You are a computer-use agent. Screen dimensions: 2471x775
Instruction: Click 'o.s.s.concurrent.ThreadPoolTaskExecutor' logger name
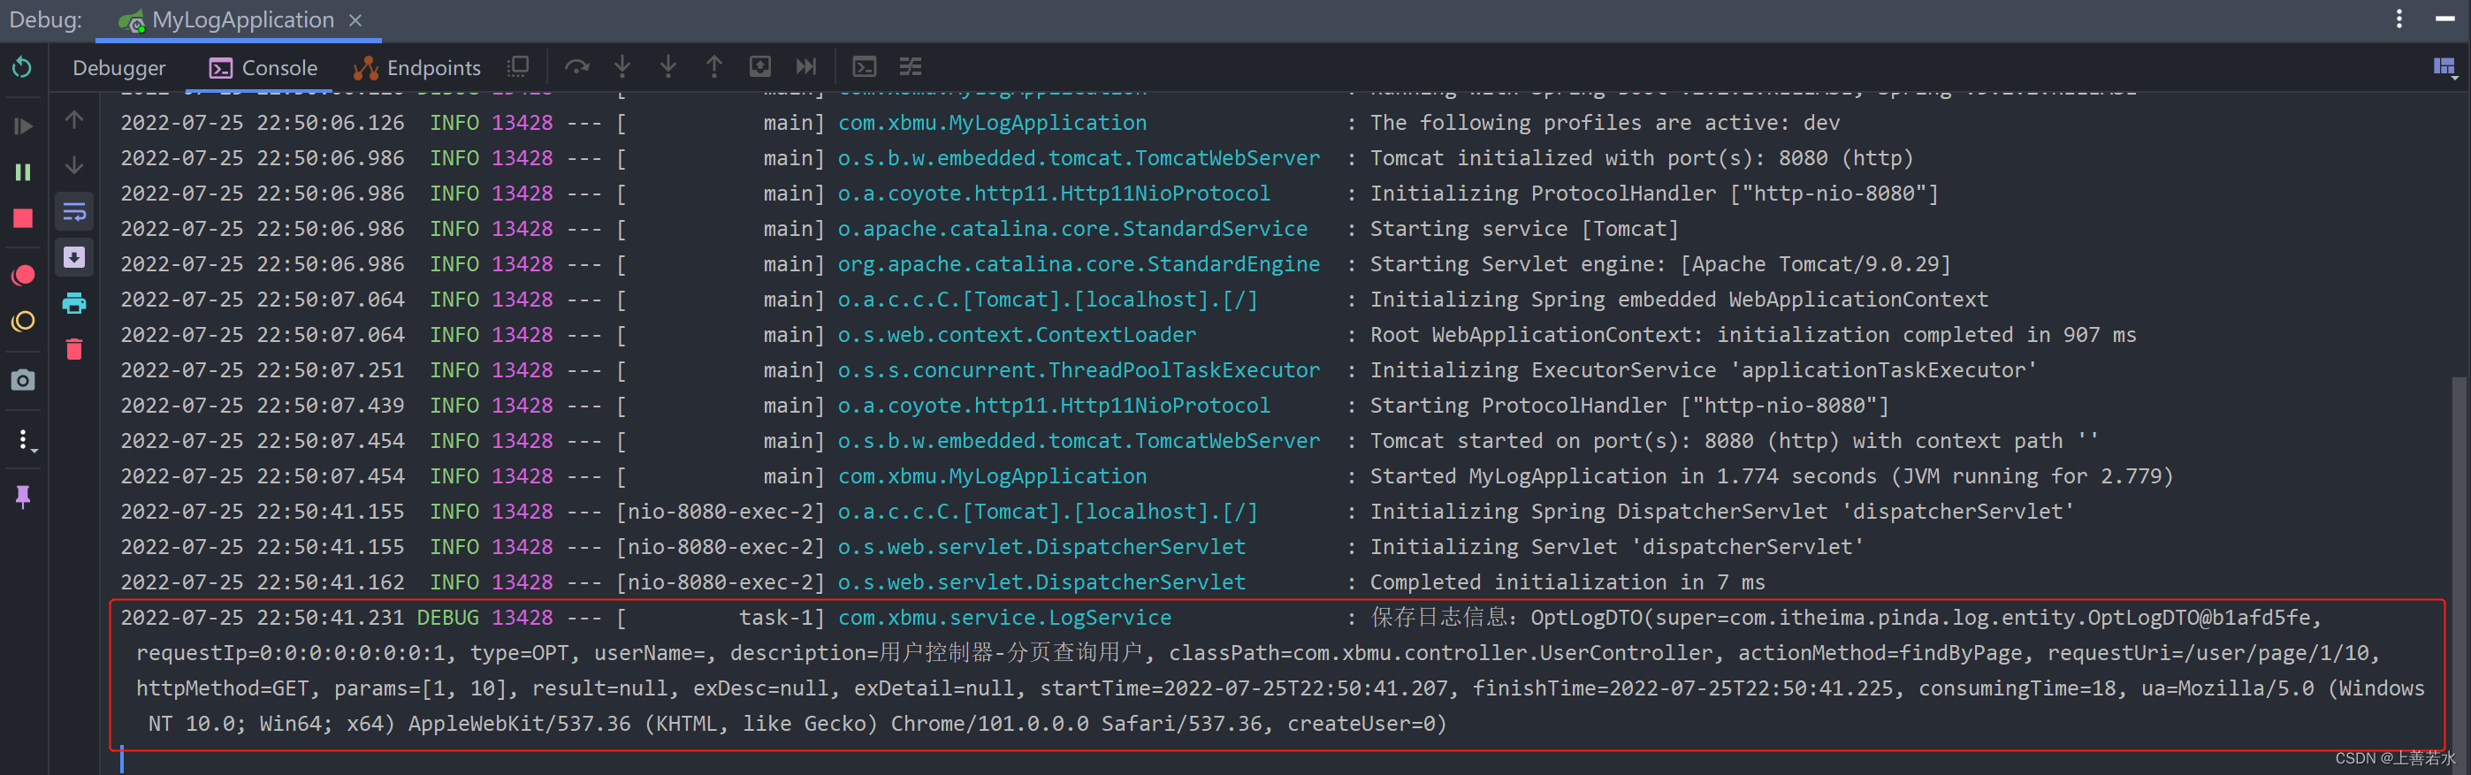point(1079,370)
